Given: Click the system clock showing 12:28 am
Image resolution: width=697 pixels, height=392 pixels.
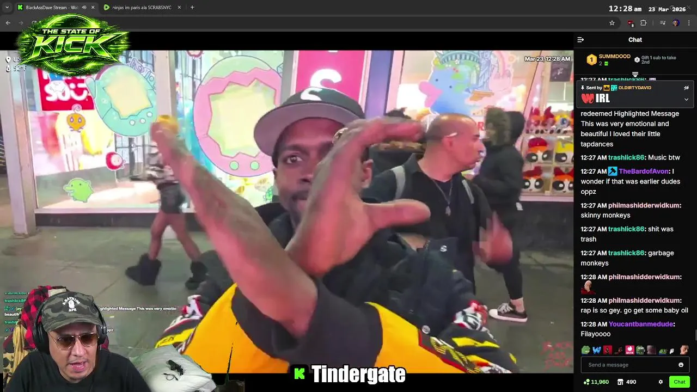Looking at the screenshot, I should pyautogui.click(x=625, y=9).
